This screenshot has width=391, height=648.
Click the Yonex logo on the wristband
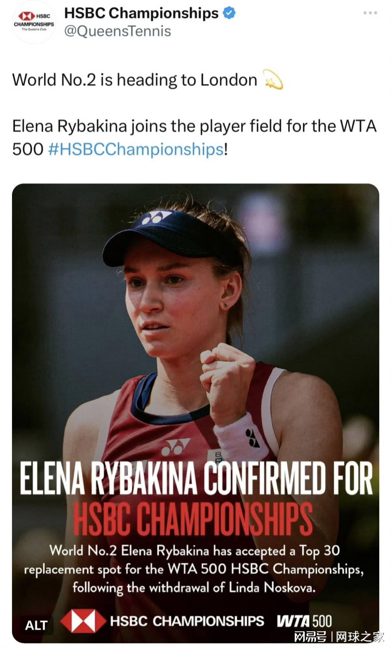pos(252,438)
